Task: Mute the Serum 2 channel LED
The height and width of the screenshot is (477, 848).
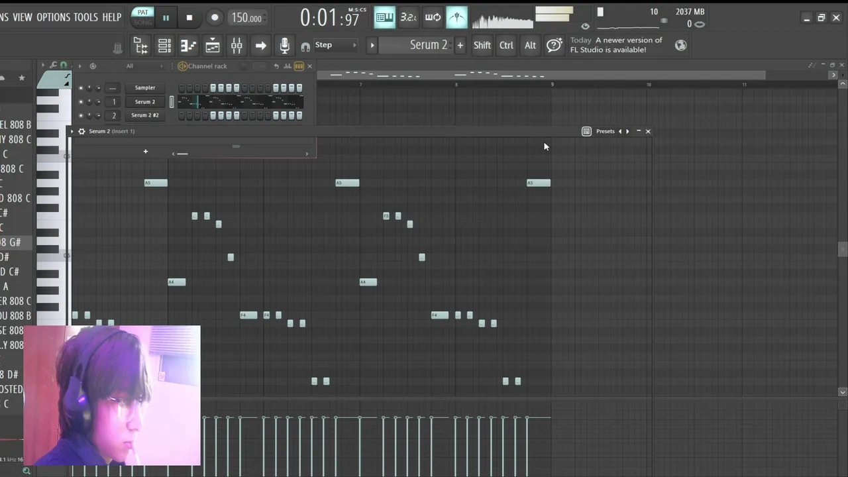Action: [x=81, y=102]
